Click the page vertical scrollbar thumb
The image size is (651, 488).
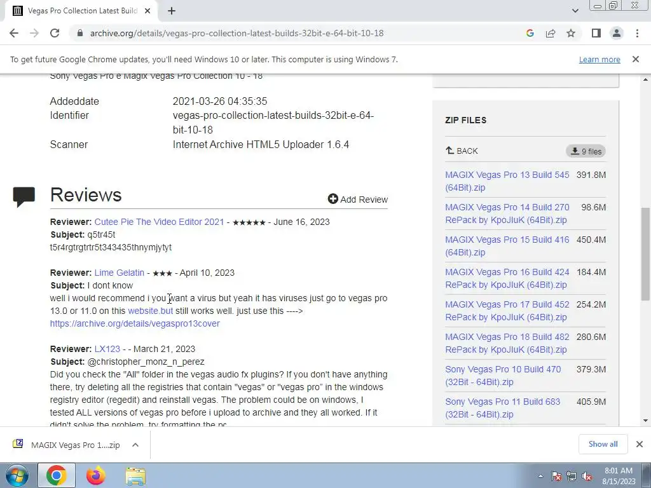[645, 254]
